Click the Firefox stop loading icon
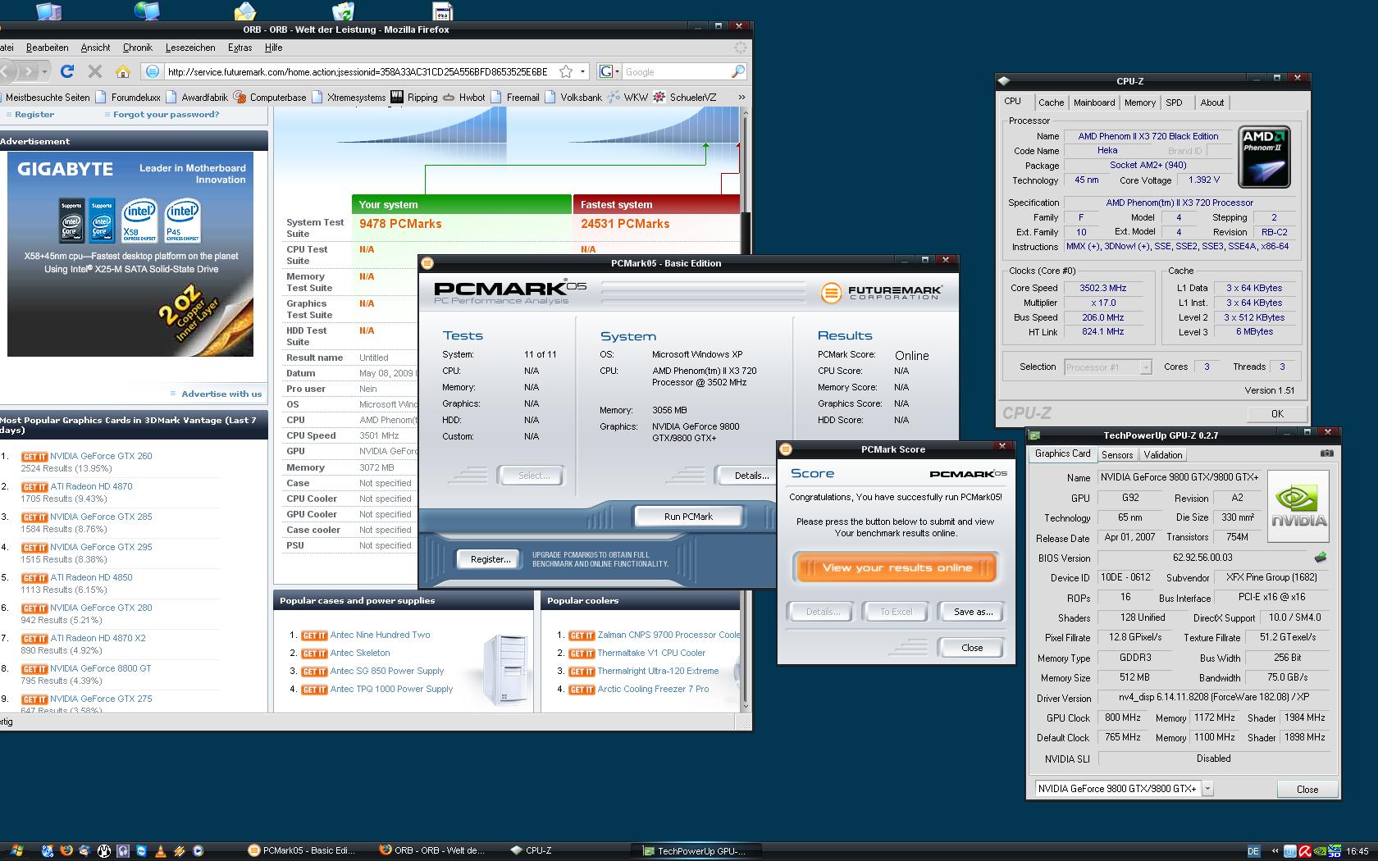The height and width of the screenshot is (861, 1378). pyautogui.click(x=95, y=71)
